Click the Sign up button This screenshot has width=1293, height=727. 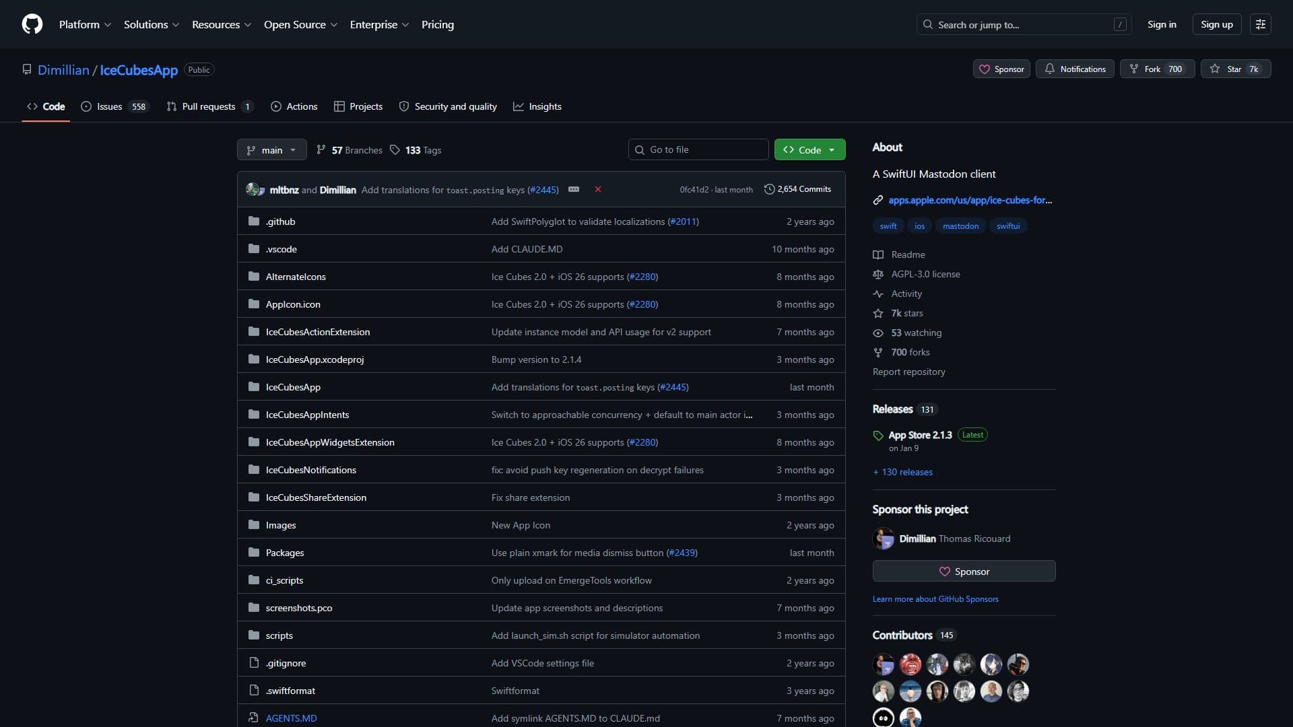click(1217, 24)
